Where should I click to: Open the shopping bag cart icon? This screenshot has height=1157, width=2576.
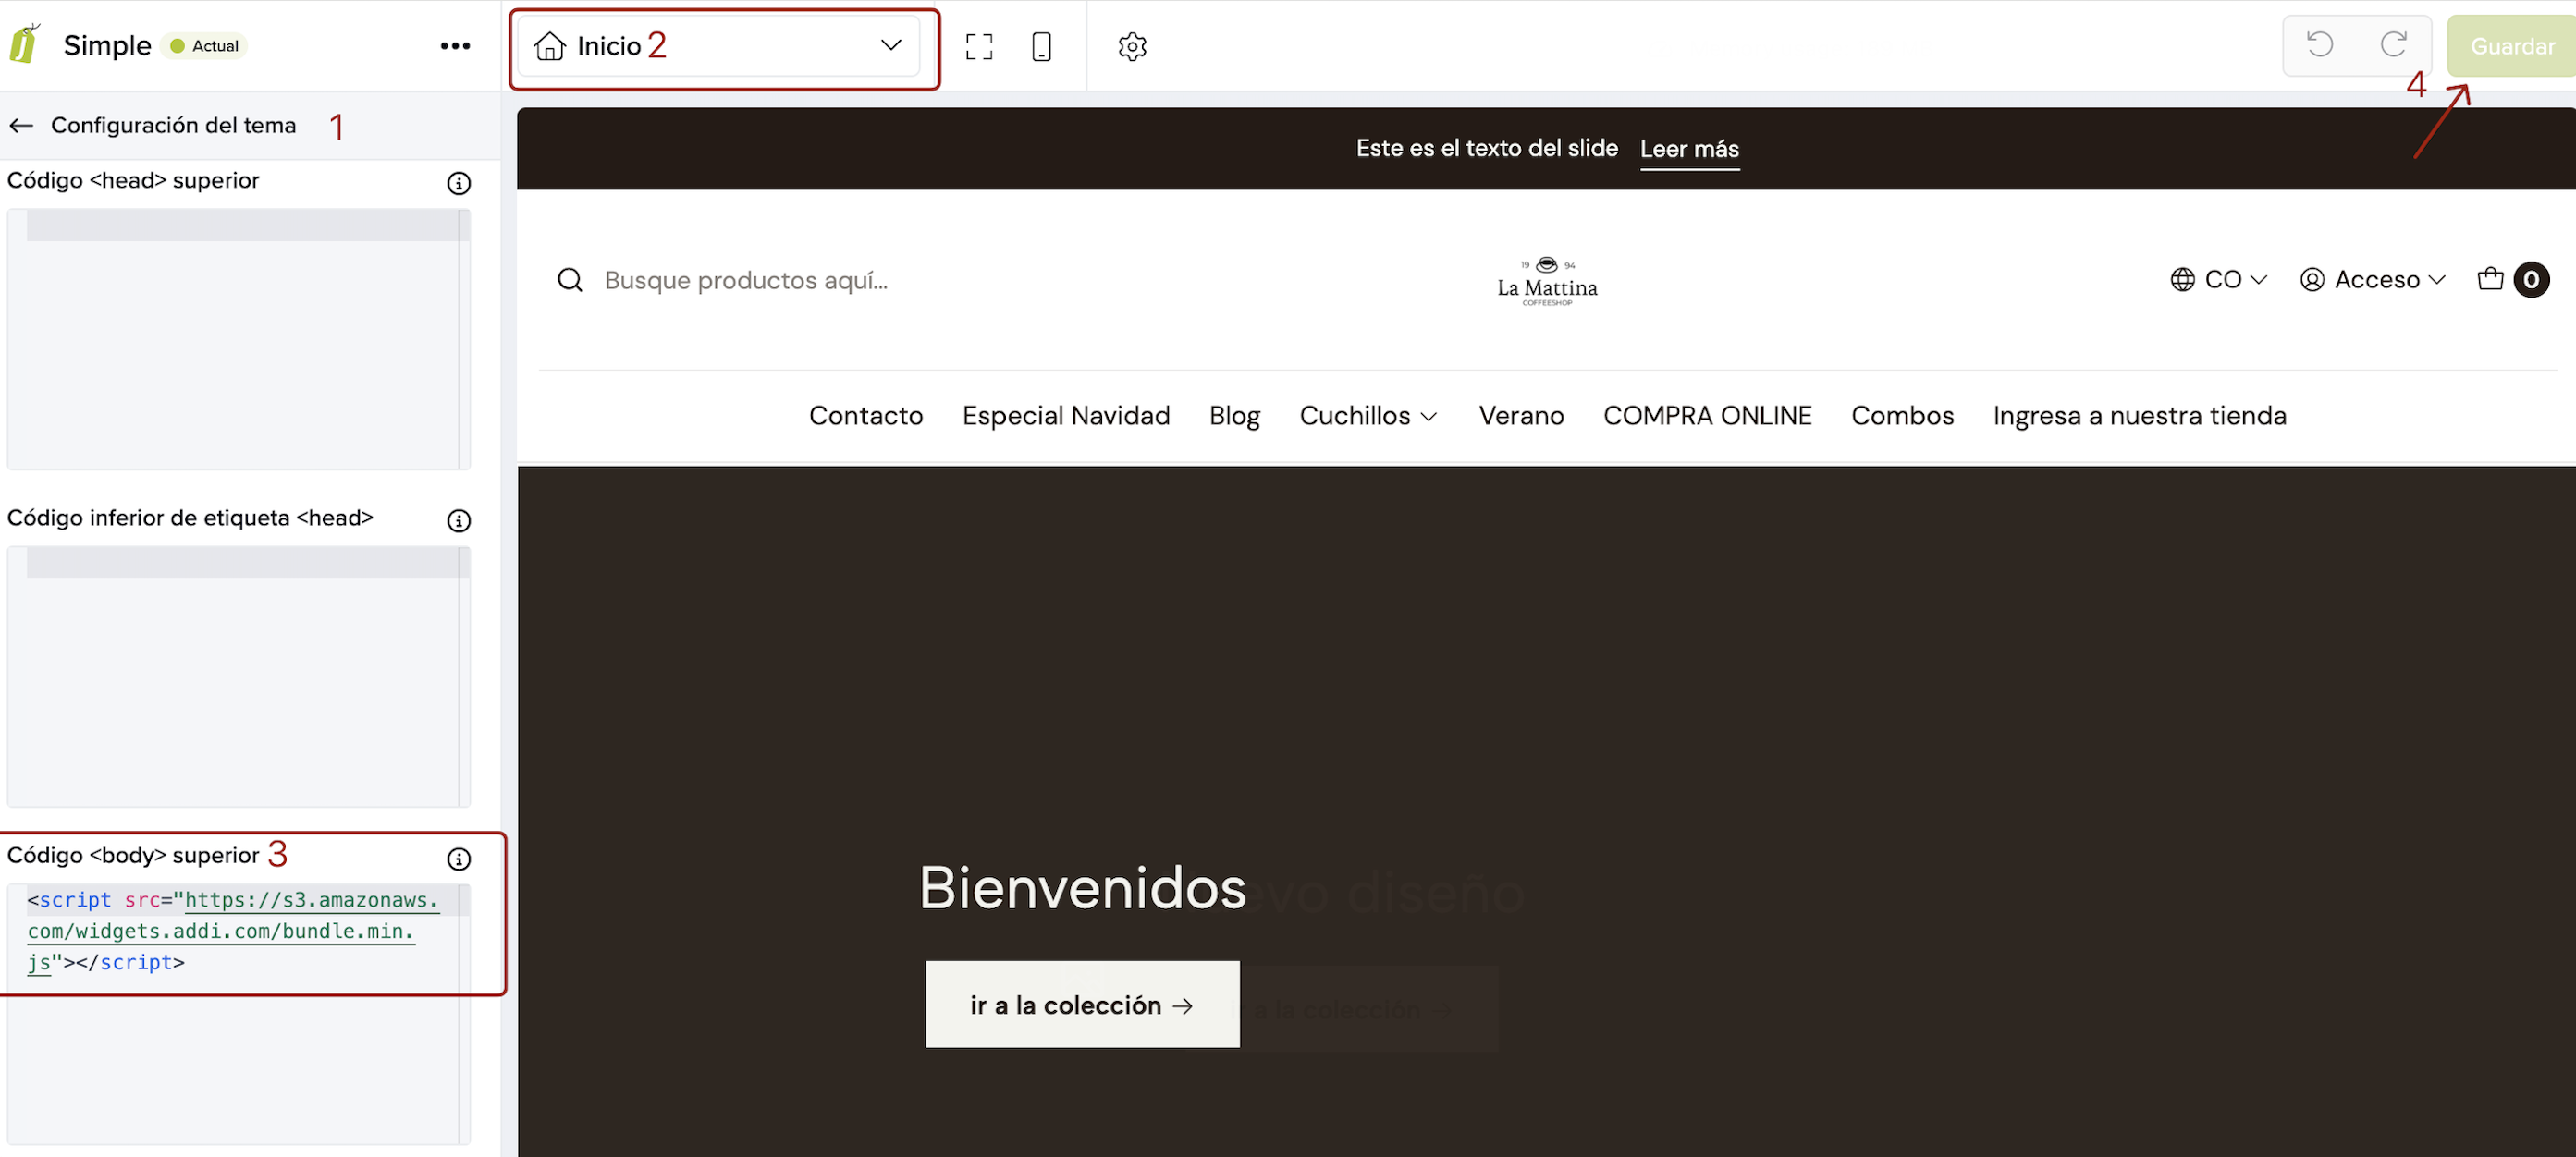coord(2490,279)
